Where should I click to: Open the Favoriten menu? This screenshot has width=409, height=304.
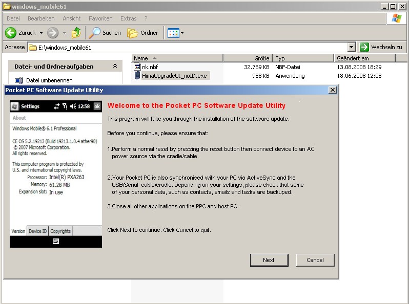[100, 18]
